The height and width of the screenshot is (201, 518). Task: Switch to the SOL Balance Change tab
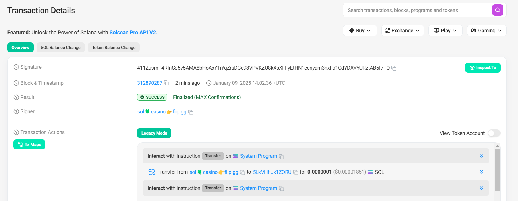(x=60, y=47)
